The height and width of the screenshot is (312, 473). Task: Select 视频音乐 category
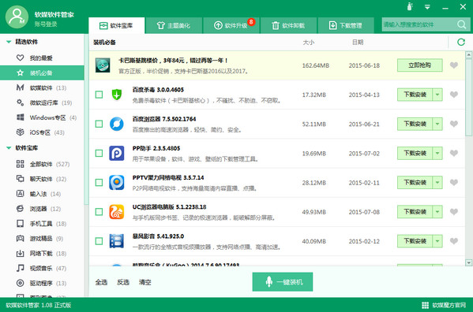tap(42, 269)
